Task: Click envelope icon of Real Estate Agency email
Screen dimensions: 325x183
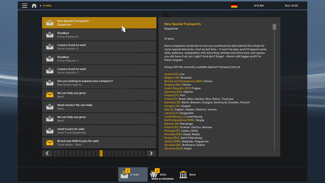Action: (x=50, y=83)
